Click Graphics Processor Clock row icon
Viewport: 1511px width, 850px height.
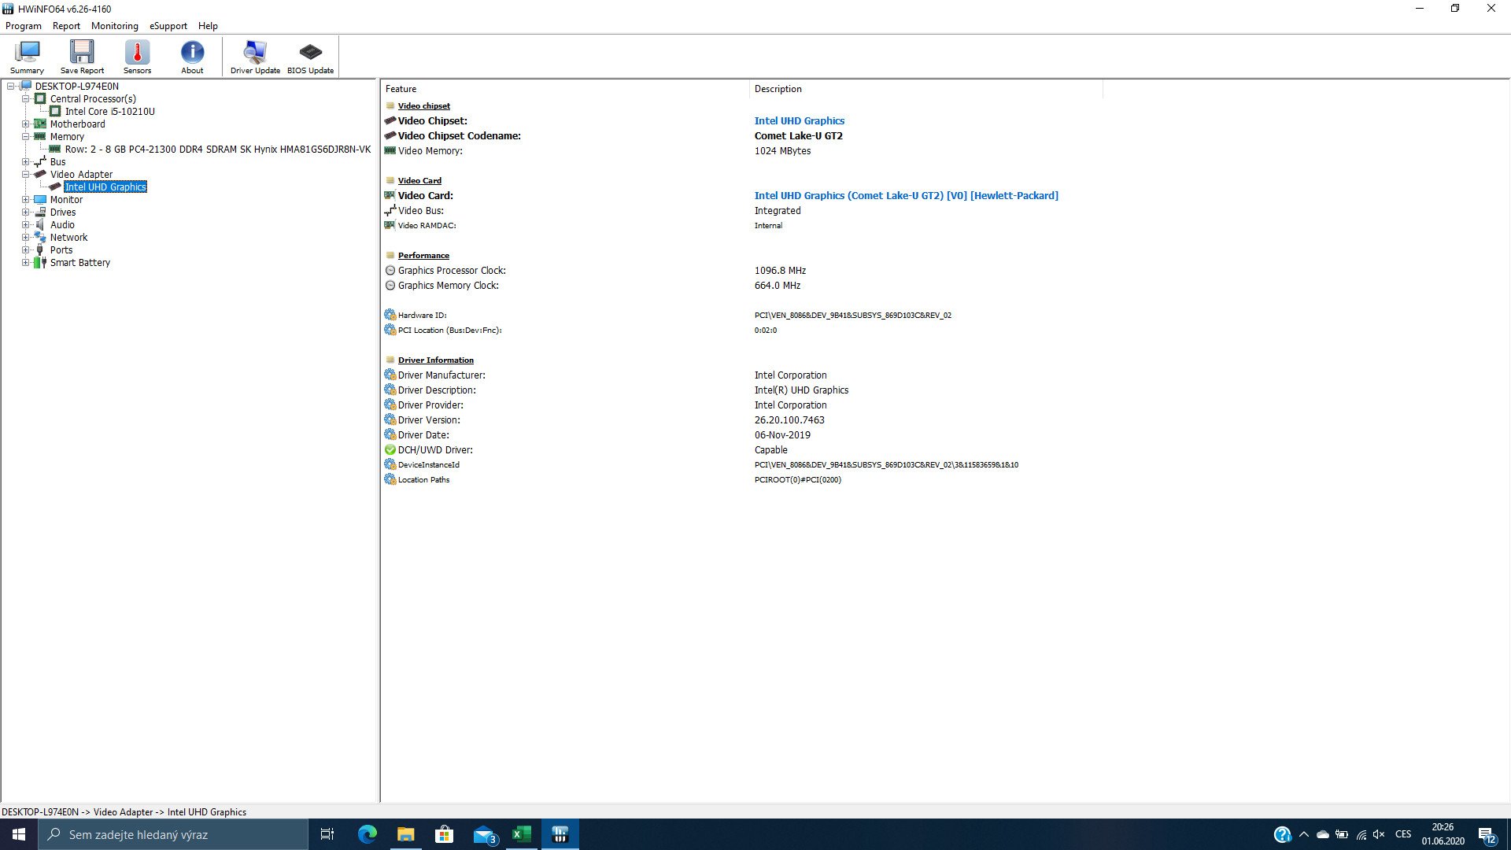(390, 271)
